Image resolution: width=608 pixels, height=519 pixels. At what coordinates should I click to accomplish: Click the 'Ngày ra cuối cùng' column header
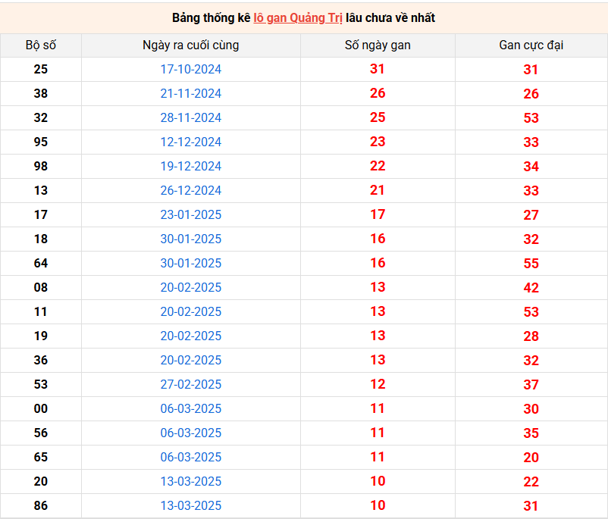(191, 45)
